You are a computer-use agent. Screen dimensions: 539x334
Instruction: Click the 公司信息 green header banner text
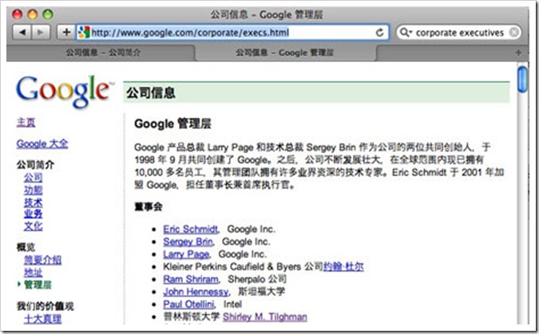coord(151,92)
